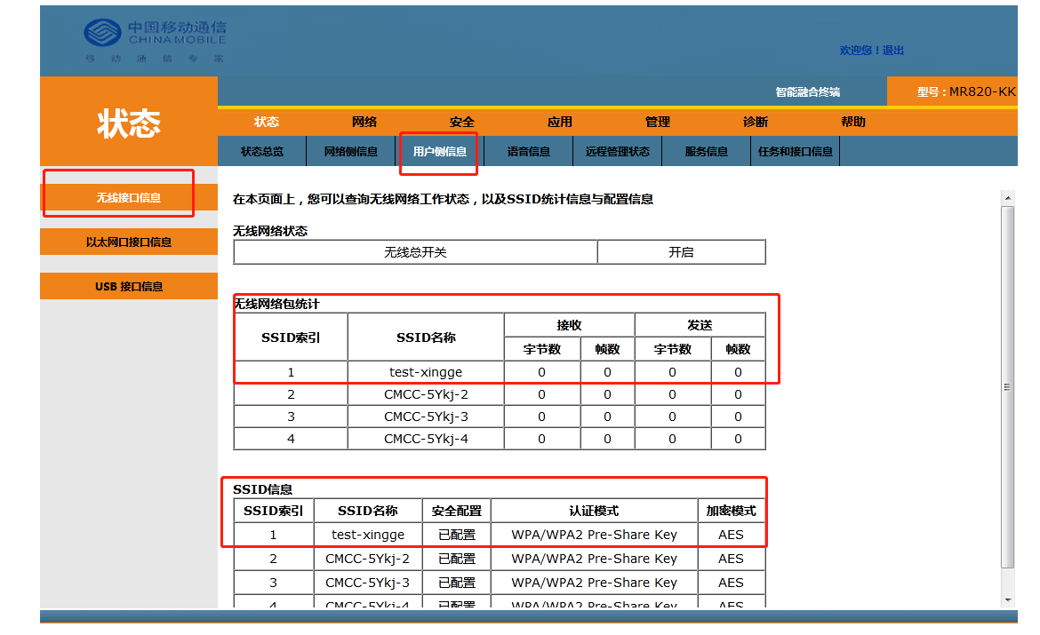This screenshot has height=635, width=1040.
Task: Select 无线接口信息 in the sidebar
Action: (129, 198)
